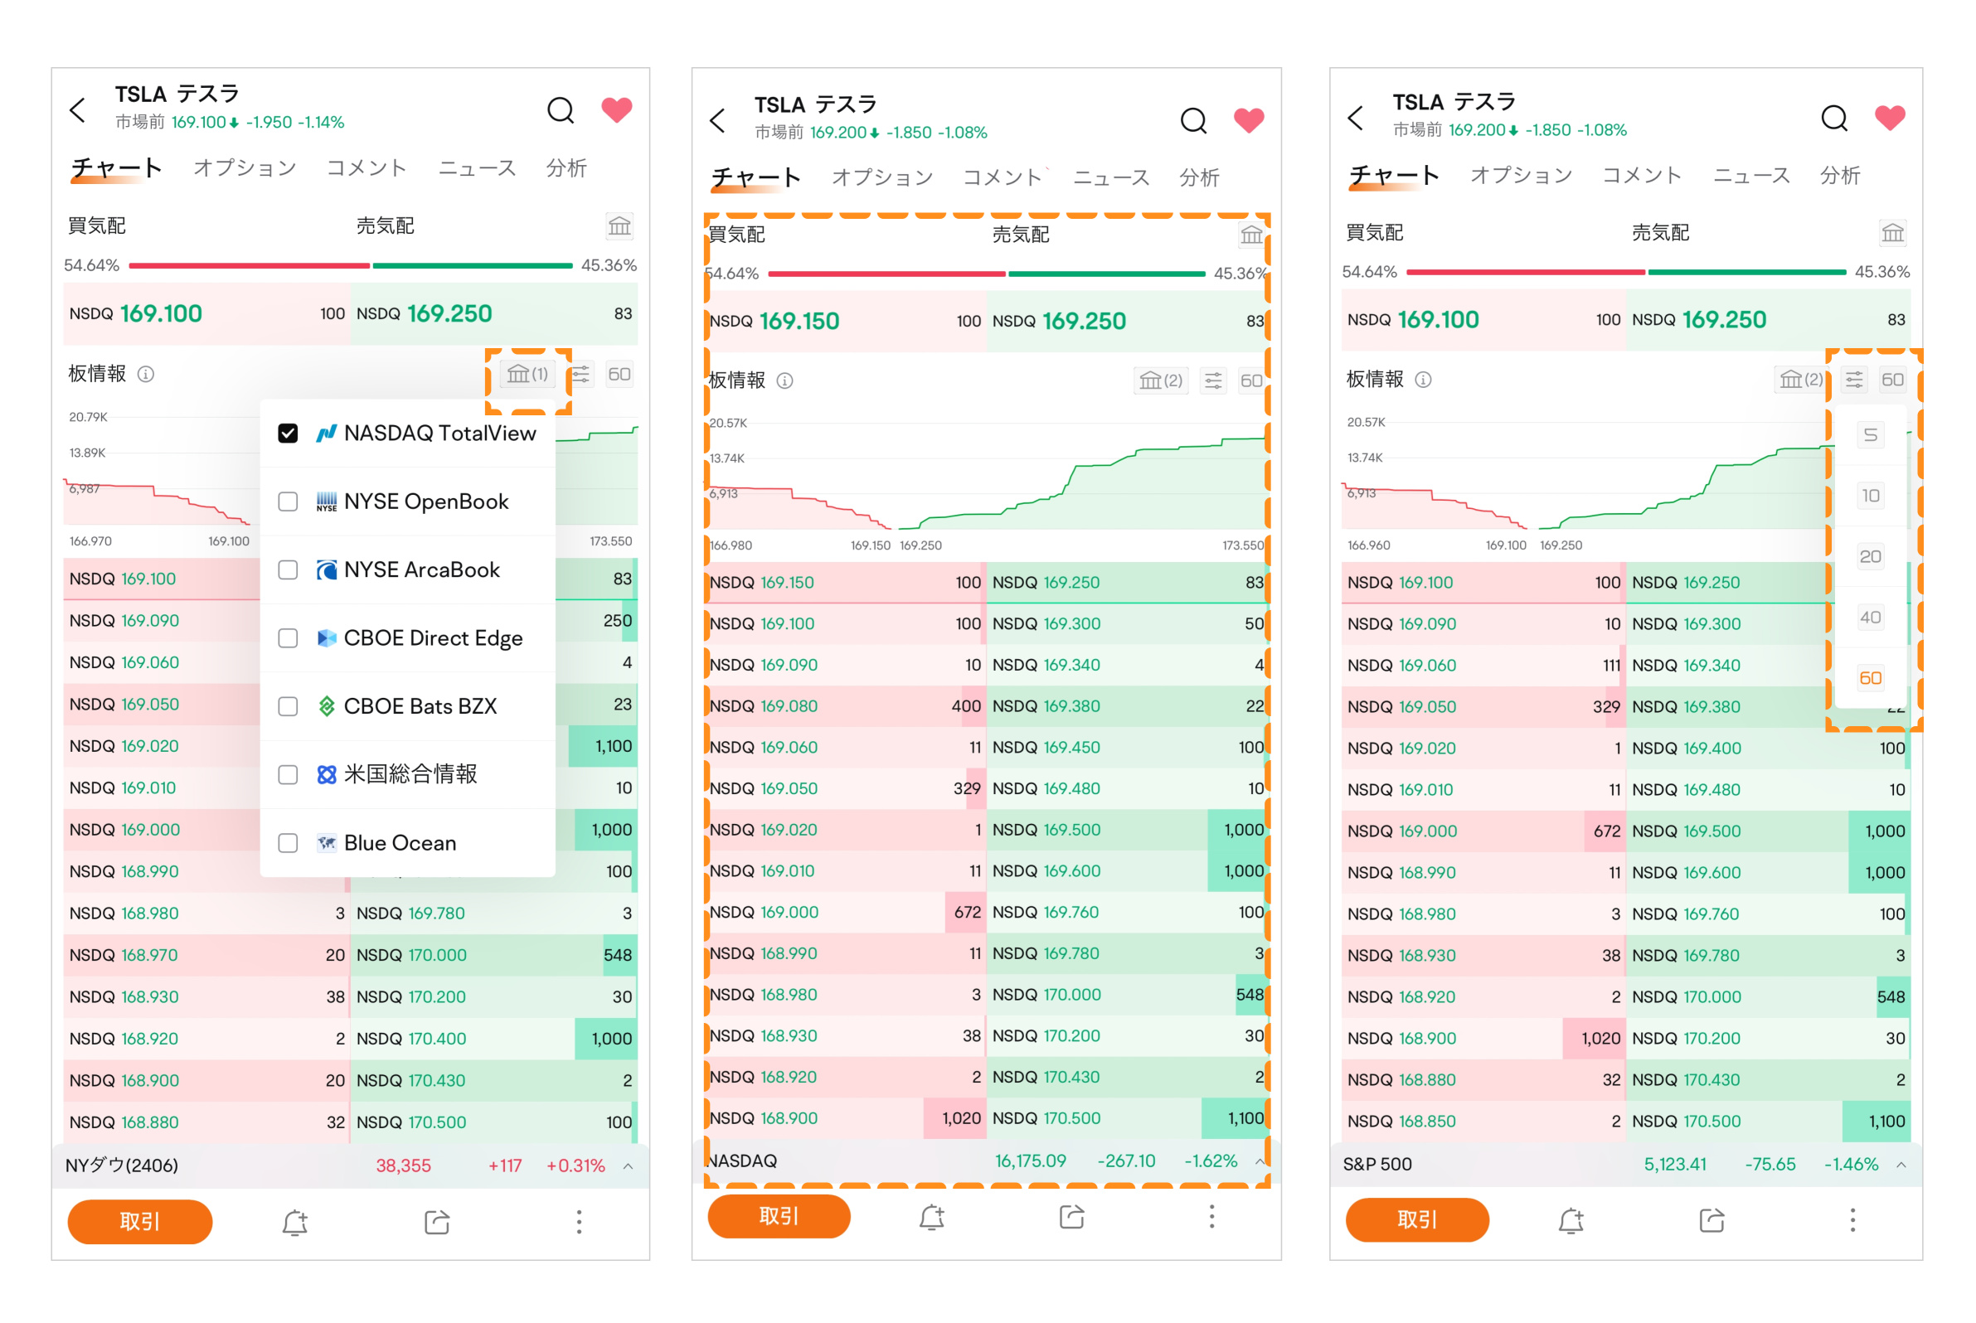Open depth level 60 dropdown in middle screen
The height and width of the screenshot is (1323, 1976).
(x=1251, y=381)
